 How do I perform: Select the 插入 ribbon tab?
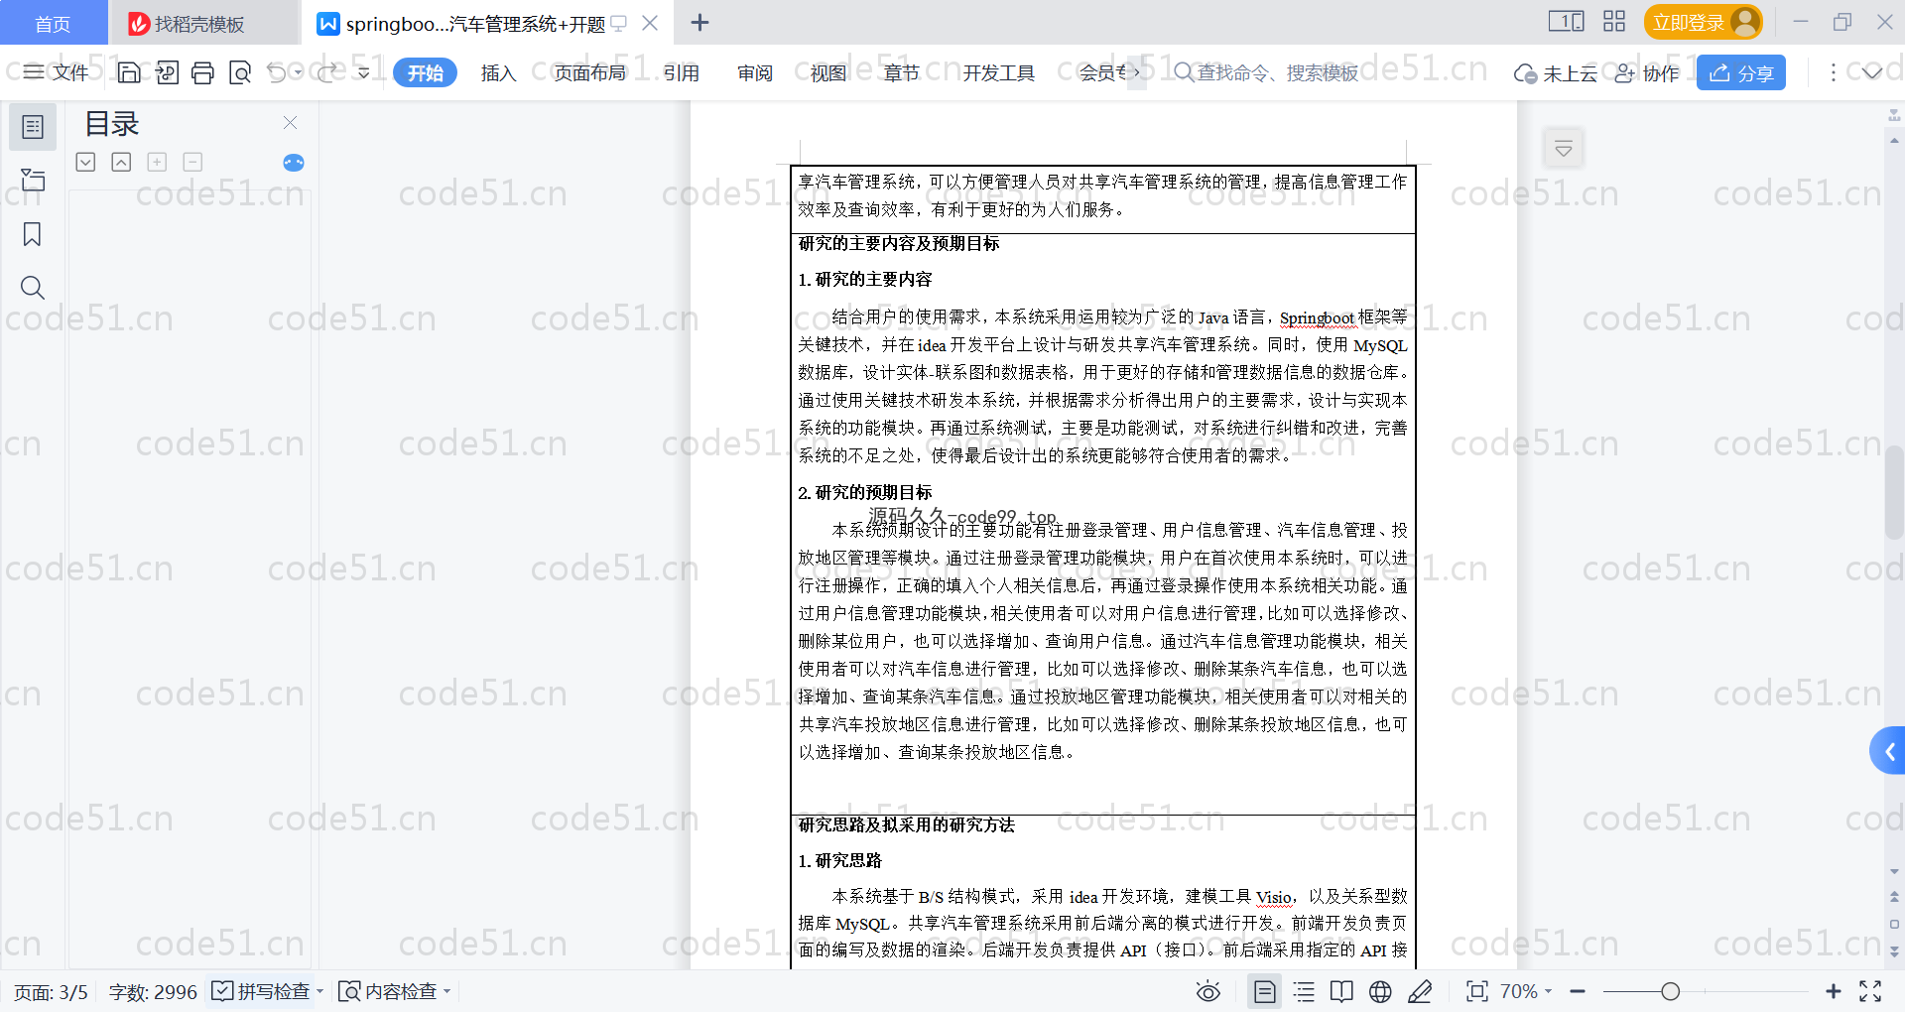498,72
